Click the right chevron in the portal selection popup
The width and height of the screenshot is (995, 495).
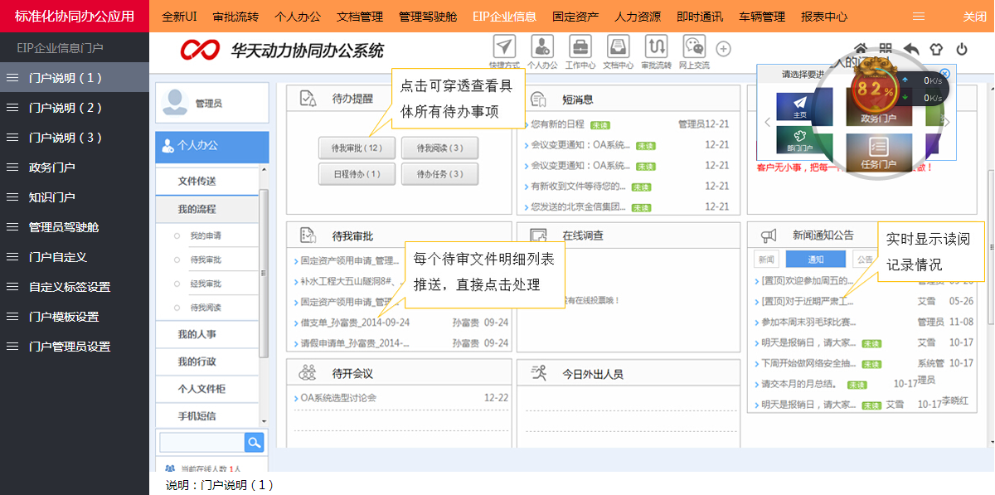coord(946,121)
